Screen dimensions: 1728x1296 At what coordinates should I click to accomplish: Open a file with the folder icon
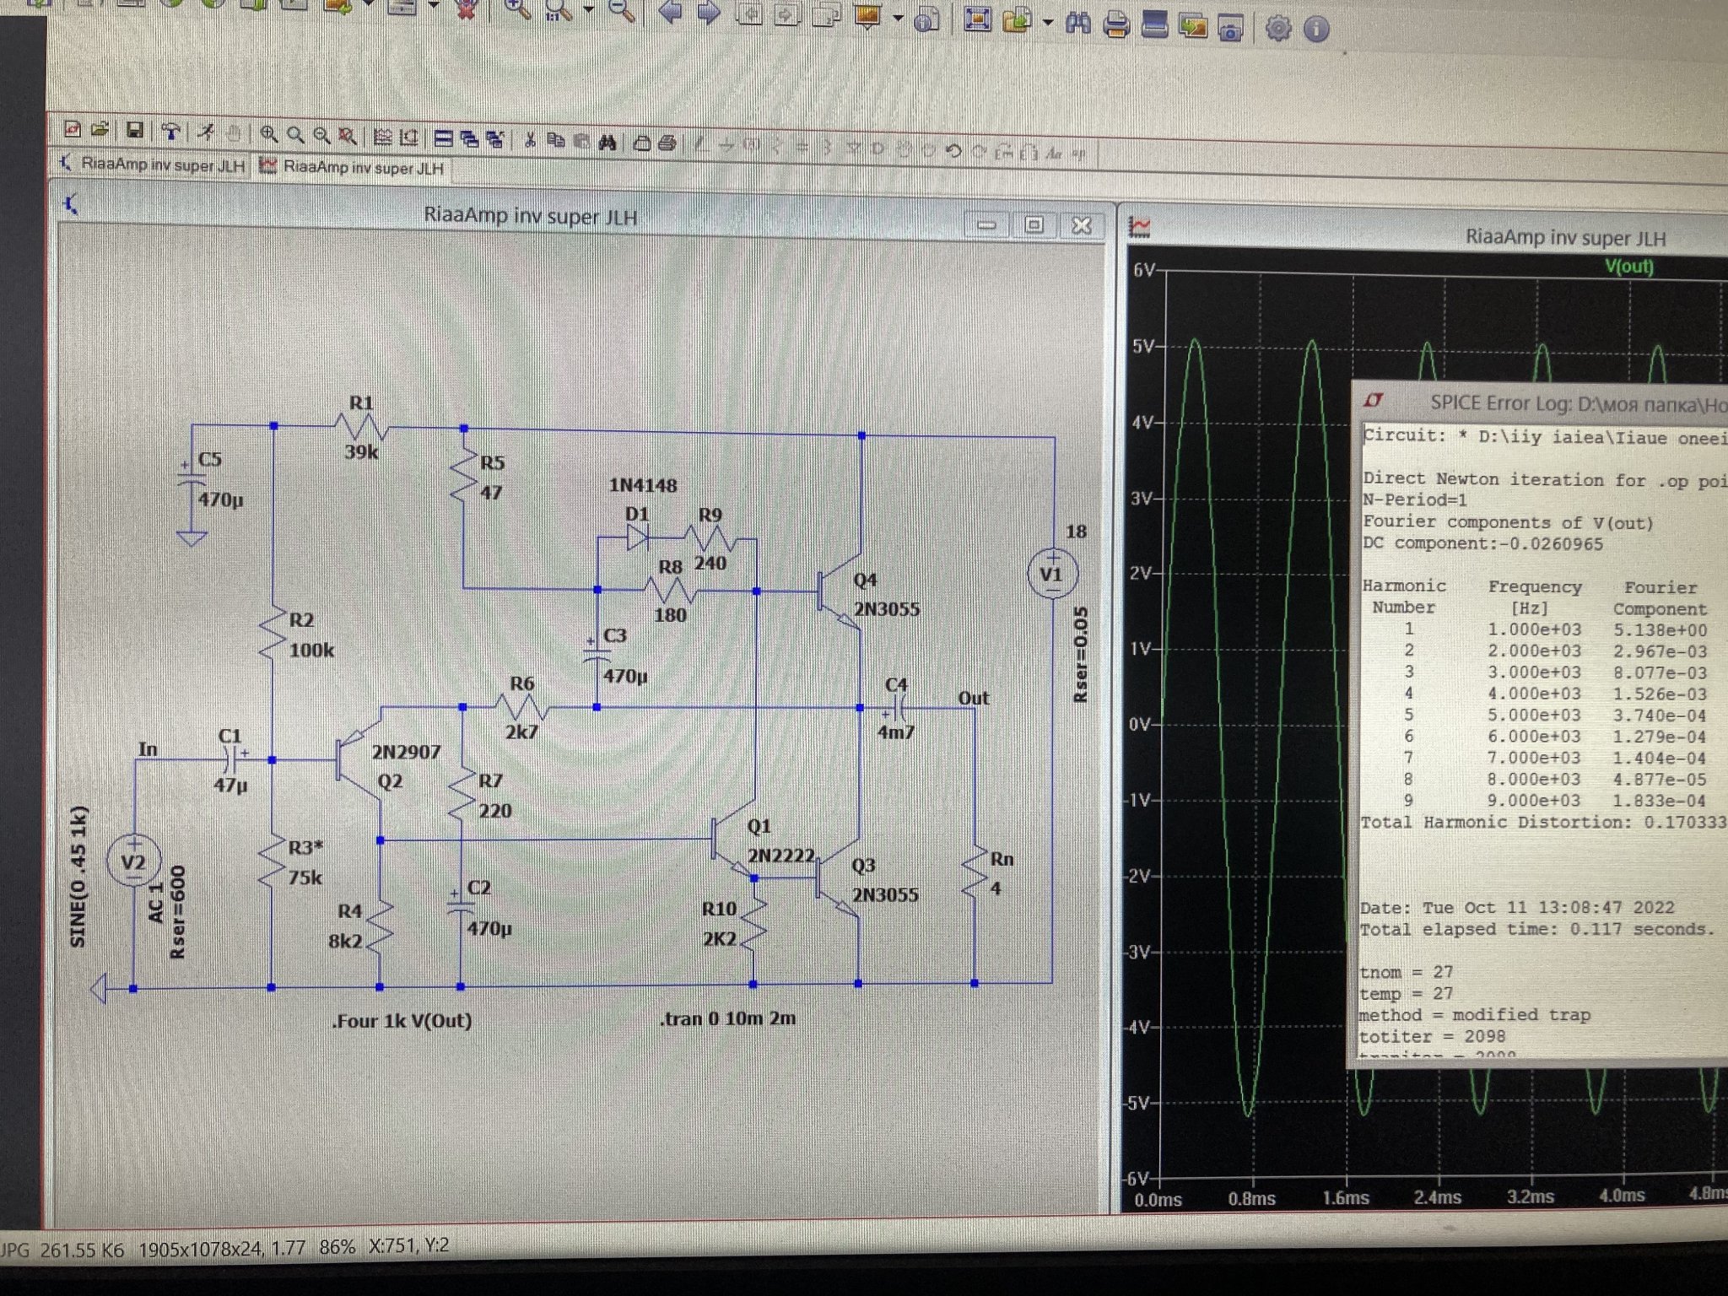click(x=100, y=130)
